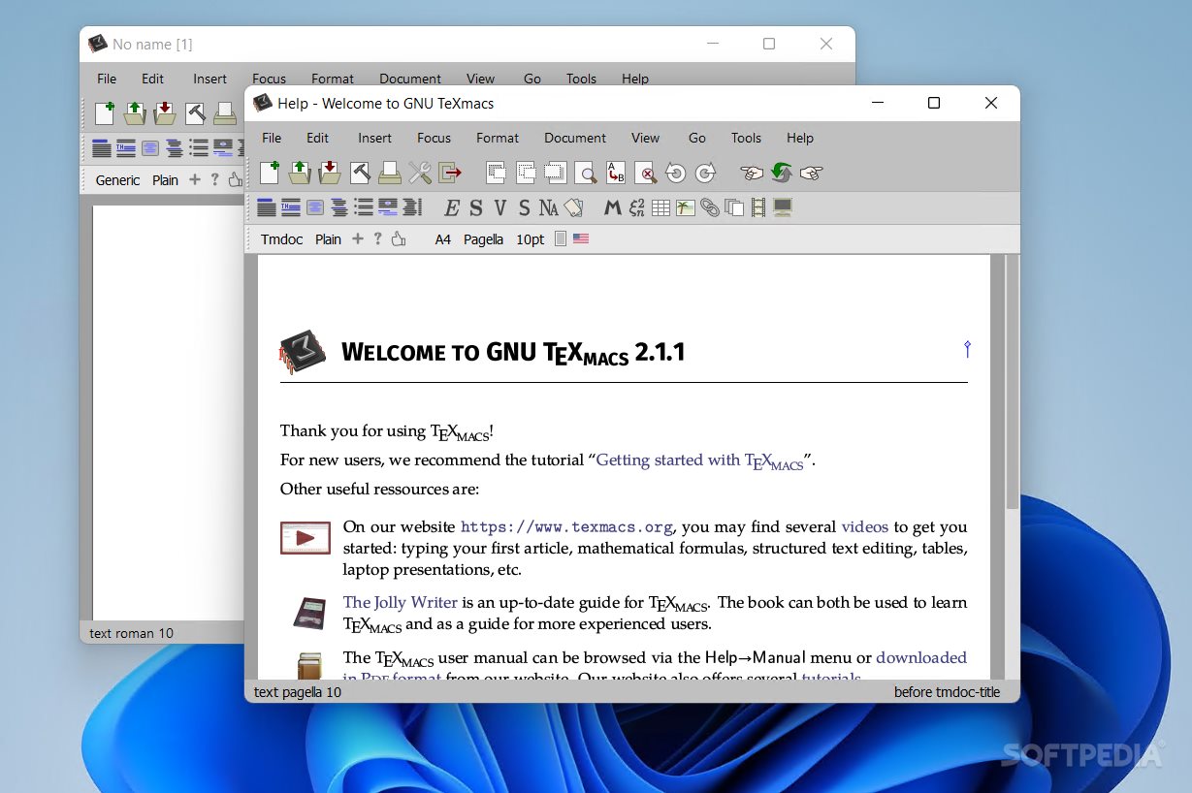Open the Insert menu in Help window
Image resolution: width=1192 pixels, height=793 pixels.
374,138
